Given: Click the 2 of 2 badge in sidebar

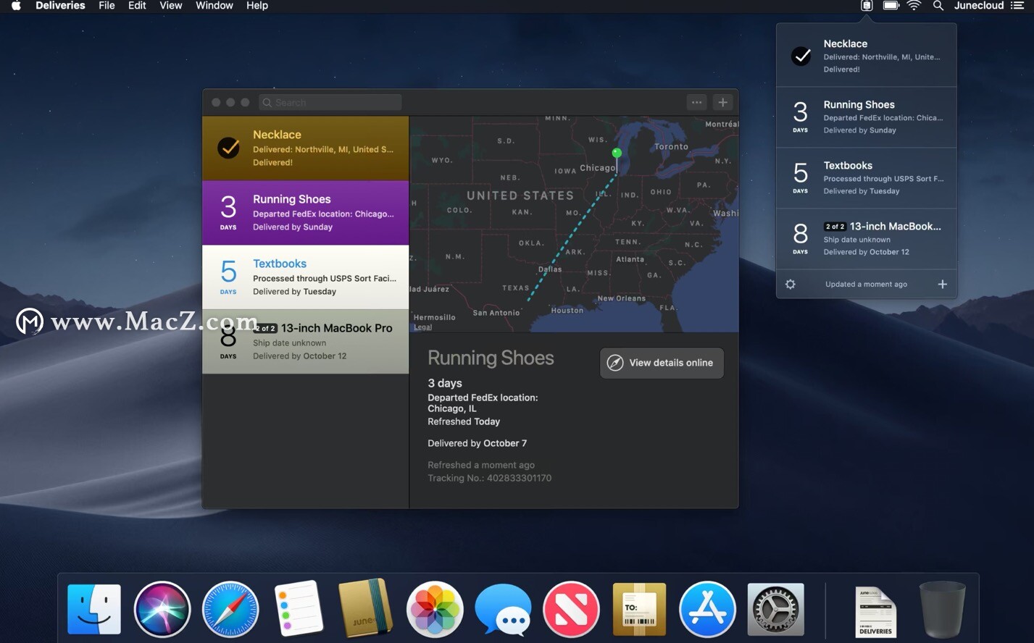Looking at the screenshot, I should (x=265, y=328).
